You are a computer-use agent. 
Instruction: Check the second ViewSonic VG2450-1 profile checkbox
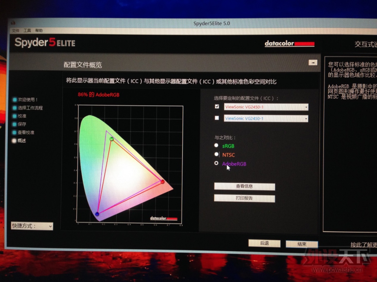coord(217,118)
